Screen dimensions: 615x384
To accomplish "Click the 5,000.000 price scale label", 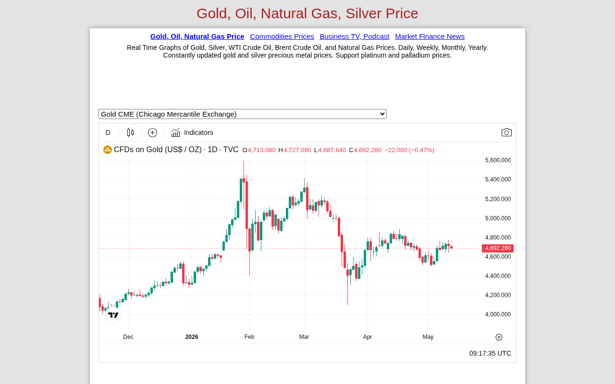I will click(498, 218).
